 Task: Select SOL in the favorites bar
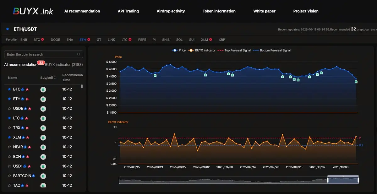[x=179, y=40]
